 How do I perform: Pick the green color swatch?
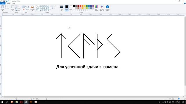tap(87, 6)
